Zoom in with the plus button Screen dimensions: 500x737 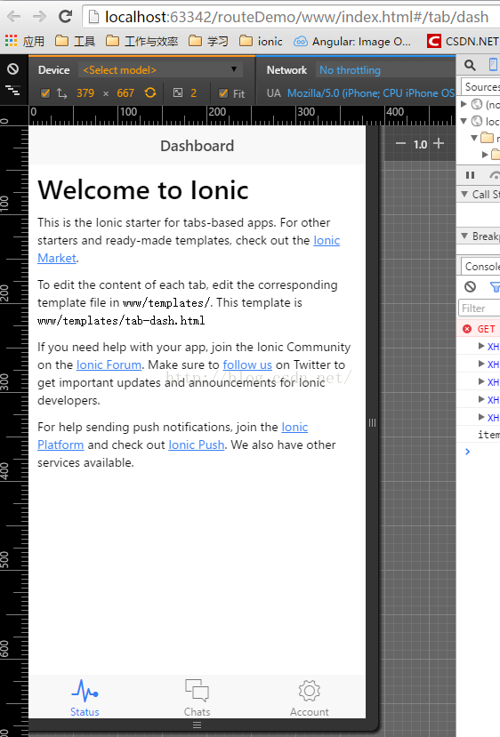(439, 143)
